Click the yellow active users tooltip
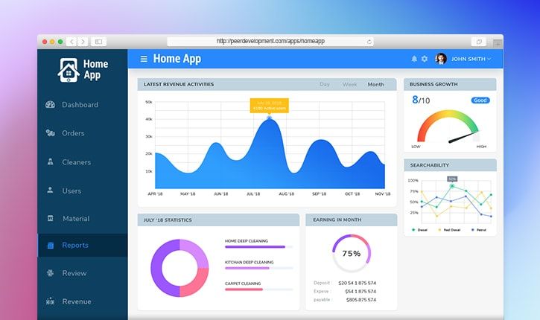Image resolution: width=540 pixels, height=320 pixels. 270,106
